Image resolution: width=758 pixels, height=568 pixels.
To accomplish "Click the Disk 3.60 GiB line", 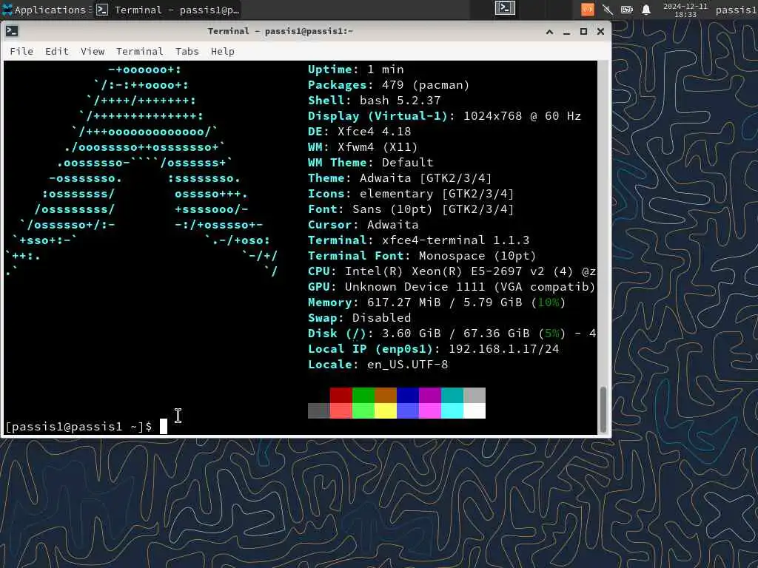I will [x=452, y=334].
